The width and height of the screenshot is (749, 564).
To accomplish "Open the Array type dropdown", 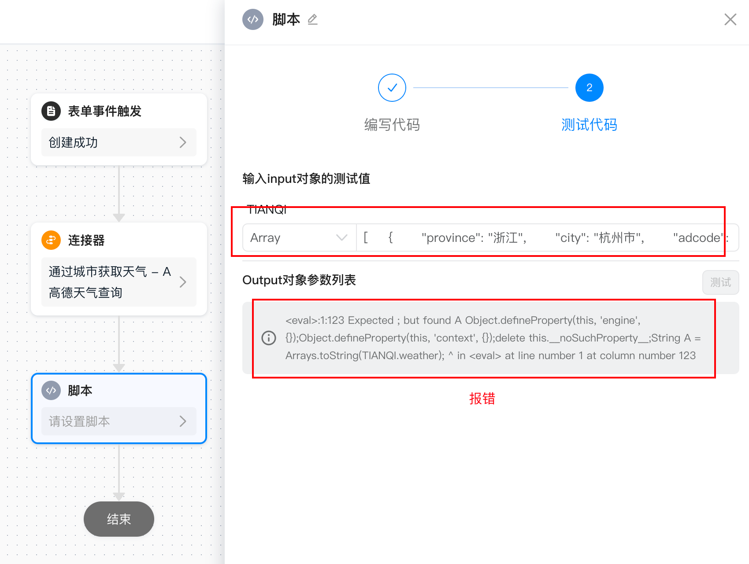I will 300,237.
